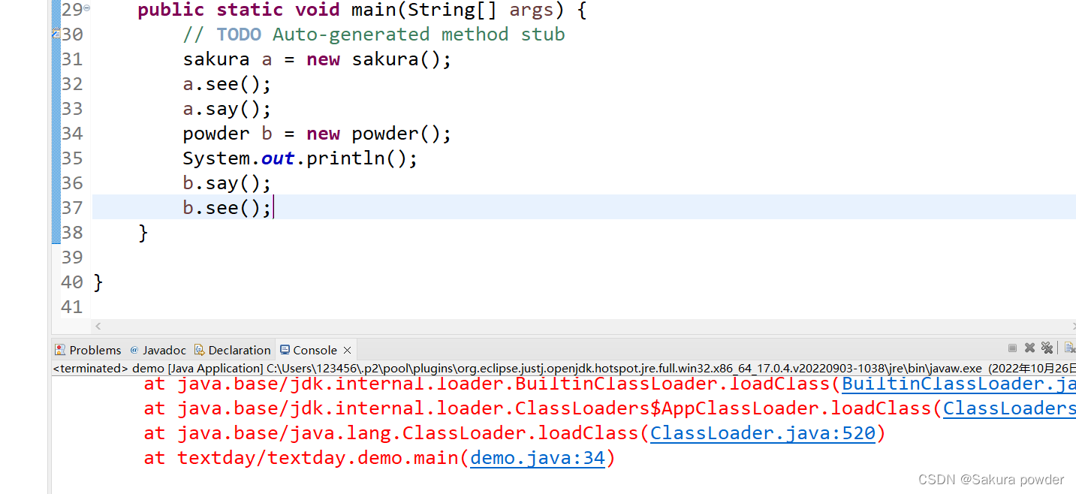Switch to the Javadoc tab
This screenshot has height=494, width=1076.
pyautogui.click(x=164, y=349)
